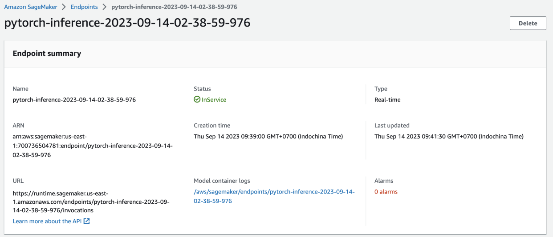The image size is (553, 237).
Task: Click the Real-time type value
Action: [387, 100]
